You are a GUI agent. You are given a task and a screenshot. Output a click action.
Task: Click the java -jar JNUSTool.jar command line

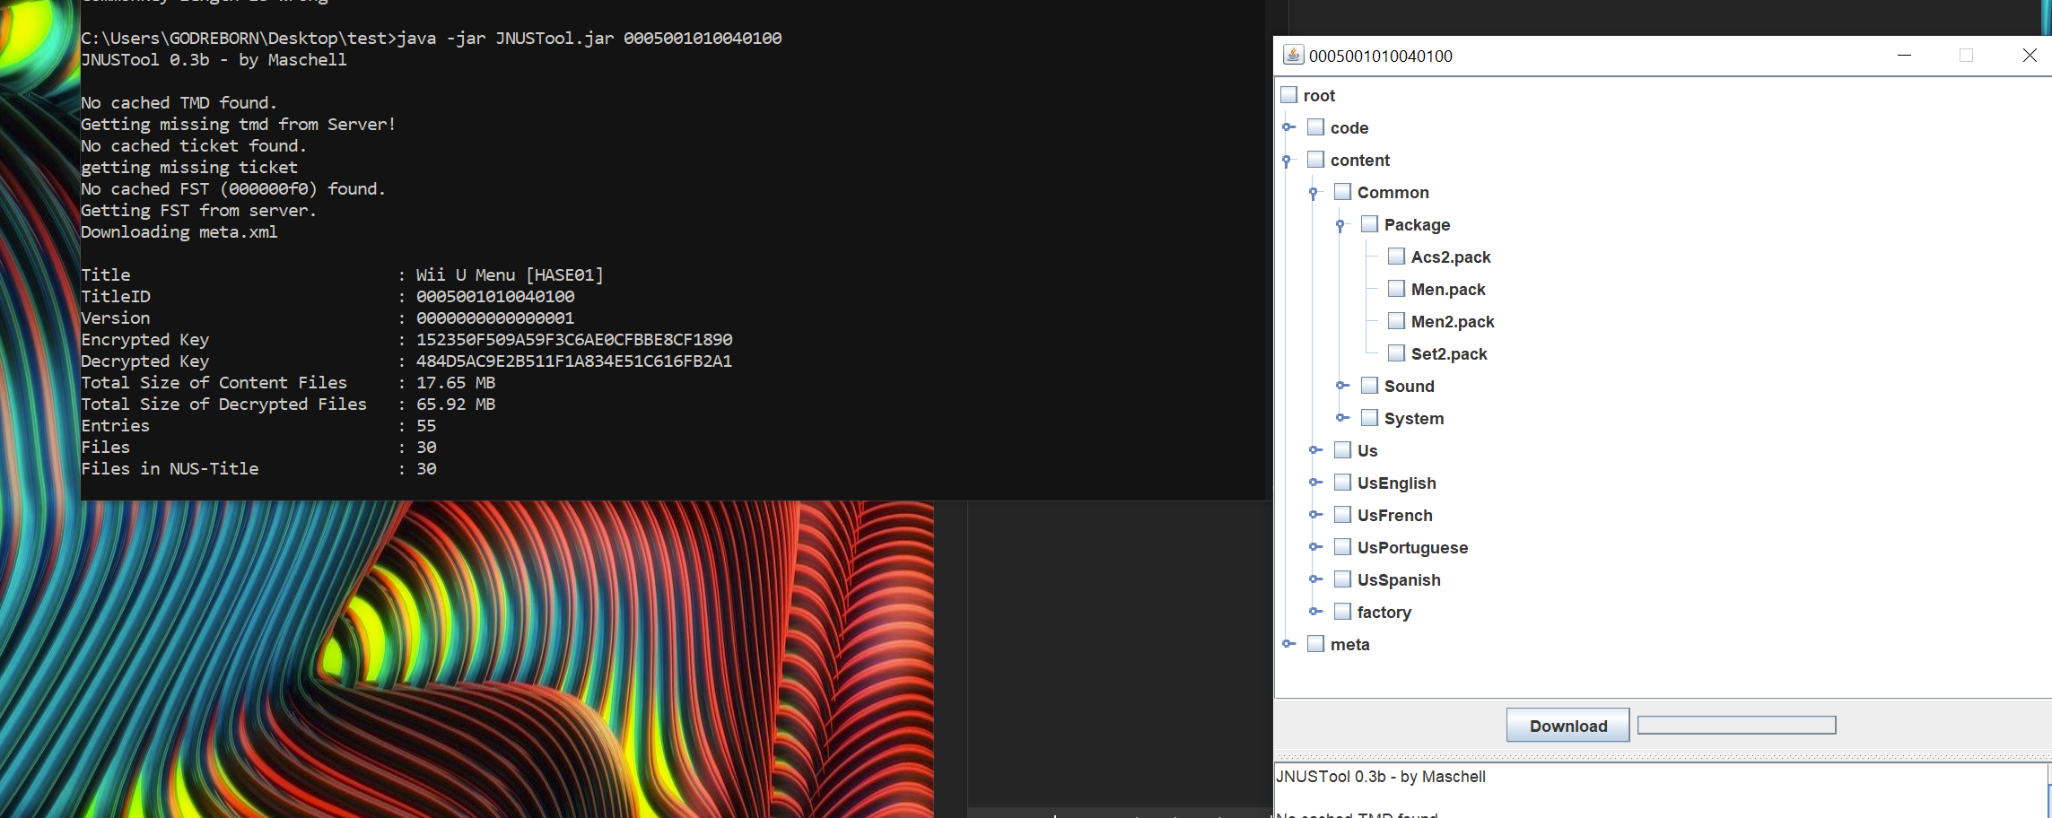pos(589,39)
